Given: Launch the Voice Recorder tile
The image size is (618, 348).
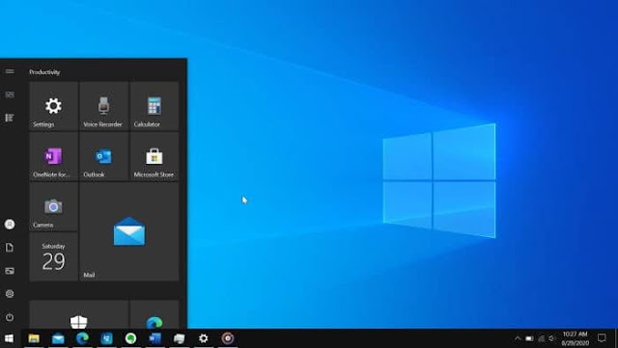Looking at the screenshot, I should click(x=104, y=106).
